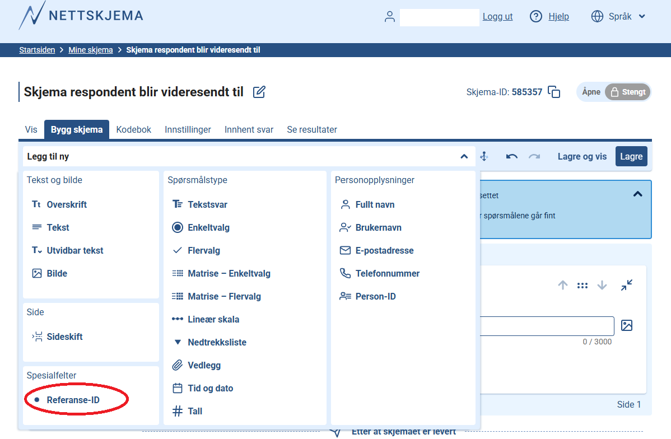Click the Logg ut link
The height and width of the screenshot is (439, 671).
tap(498, 17)
